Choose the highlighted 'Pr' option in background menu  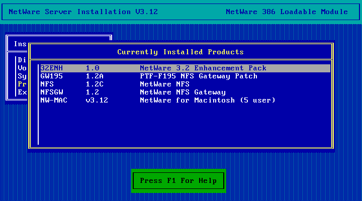coord(22,84)
